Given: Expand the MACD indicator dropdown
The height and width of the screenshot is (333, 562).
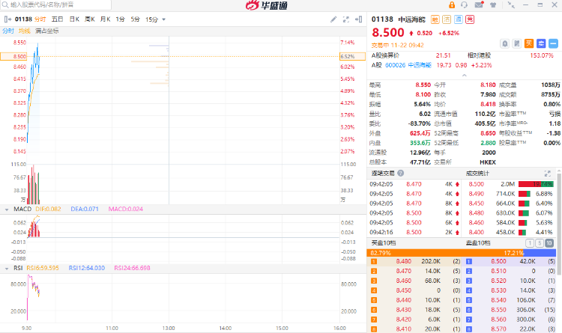Looking at the screenshot, I should click(7, 208).
